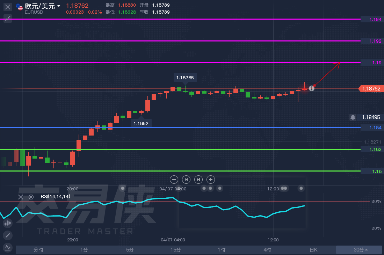This screenshot has height=255, width=384.
Task: Zoom out chart with the minus button
Action: point(174,180)
